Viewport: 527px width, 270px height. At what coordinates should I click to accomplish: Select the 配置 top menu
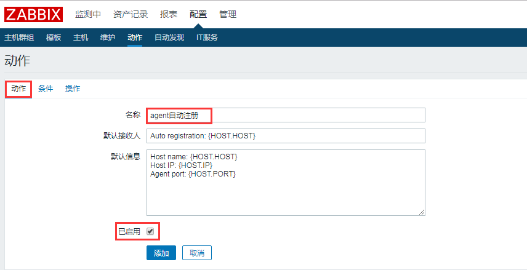coord(198,14)
